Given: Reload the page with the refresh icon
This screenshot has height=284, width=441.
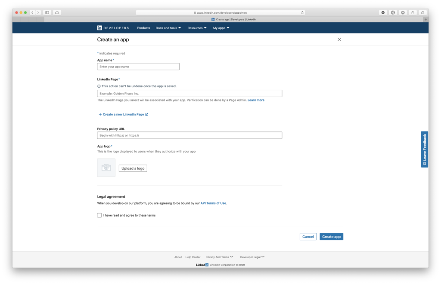Looking at the screenshot, I should pos(302,12).
